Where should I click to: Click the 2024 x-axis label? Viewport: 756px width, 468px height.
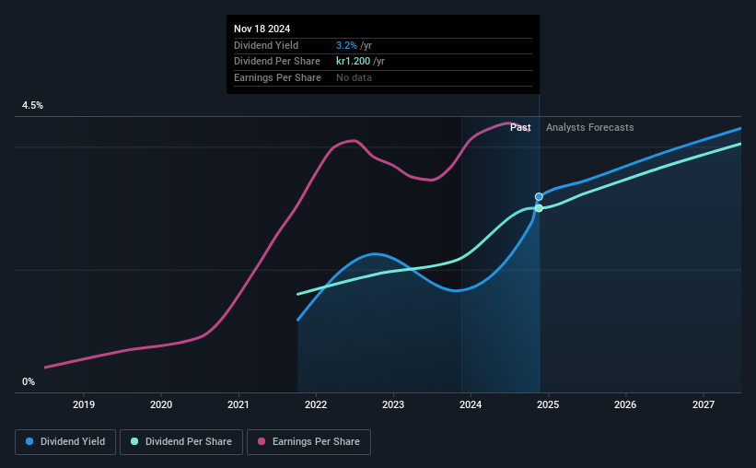click(x=471, y=404)
